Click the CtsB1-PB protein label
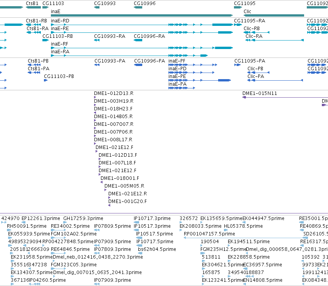 pos(38,61)
